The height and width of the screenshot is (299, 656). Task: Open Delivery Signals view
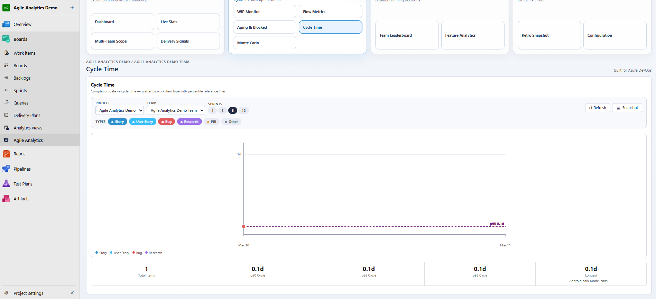(x=188, y=41)
